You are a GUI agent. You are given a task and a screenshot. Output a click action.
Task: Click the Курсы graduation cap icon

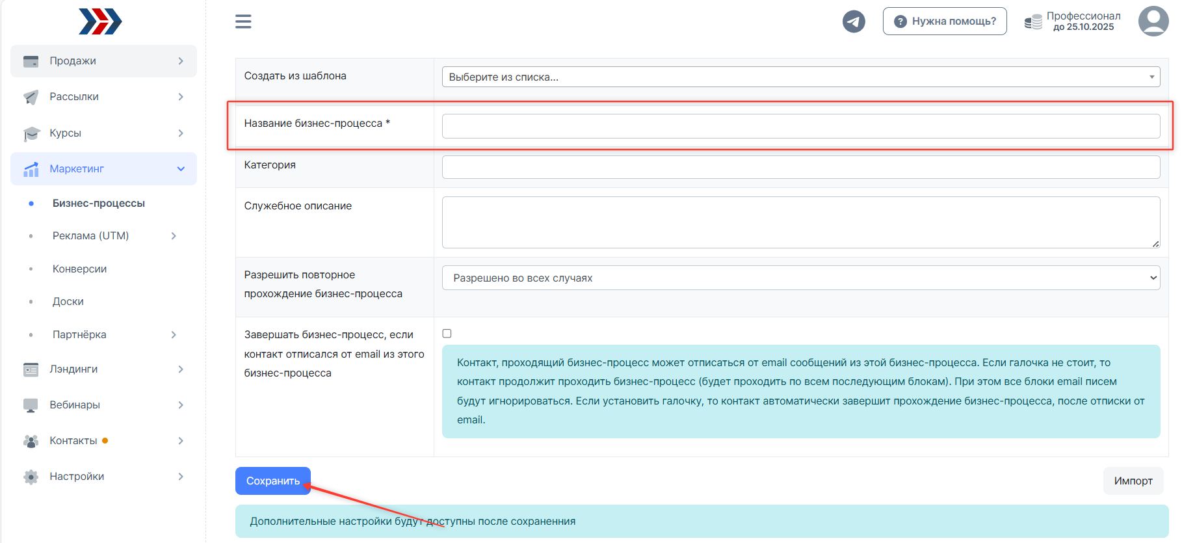pos(31,133)
